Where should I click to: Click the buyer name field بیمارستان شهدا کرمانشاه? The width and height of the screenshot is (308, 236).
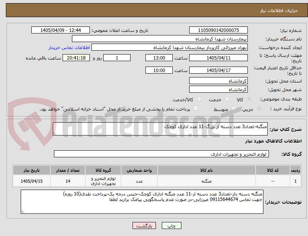[160, 39]
